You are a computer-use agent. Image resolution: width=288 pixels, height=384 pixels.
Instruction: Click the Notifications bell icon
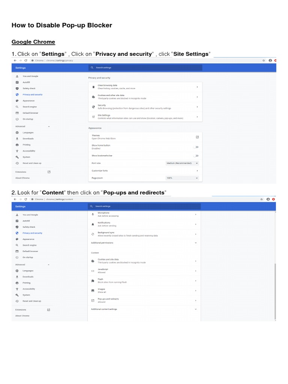point(93,224)
